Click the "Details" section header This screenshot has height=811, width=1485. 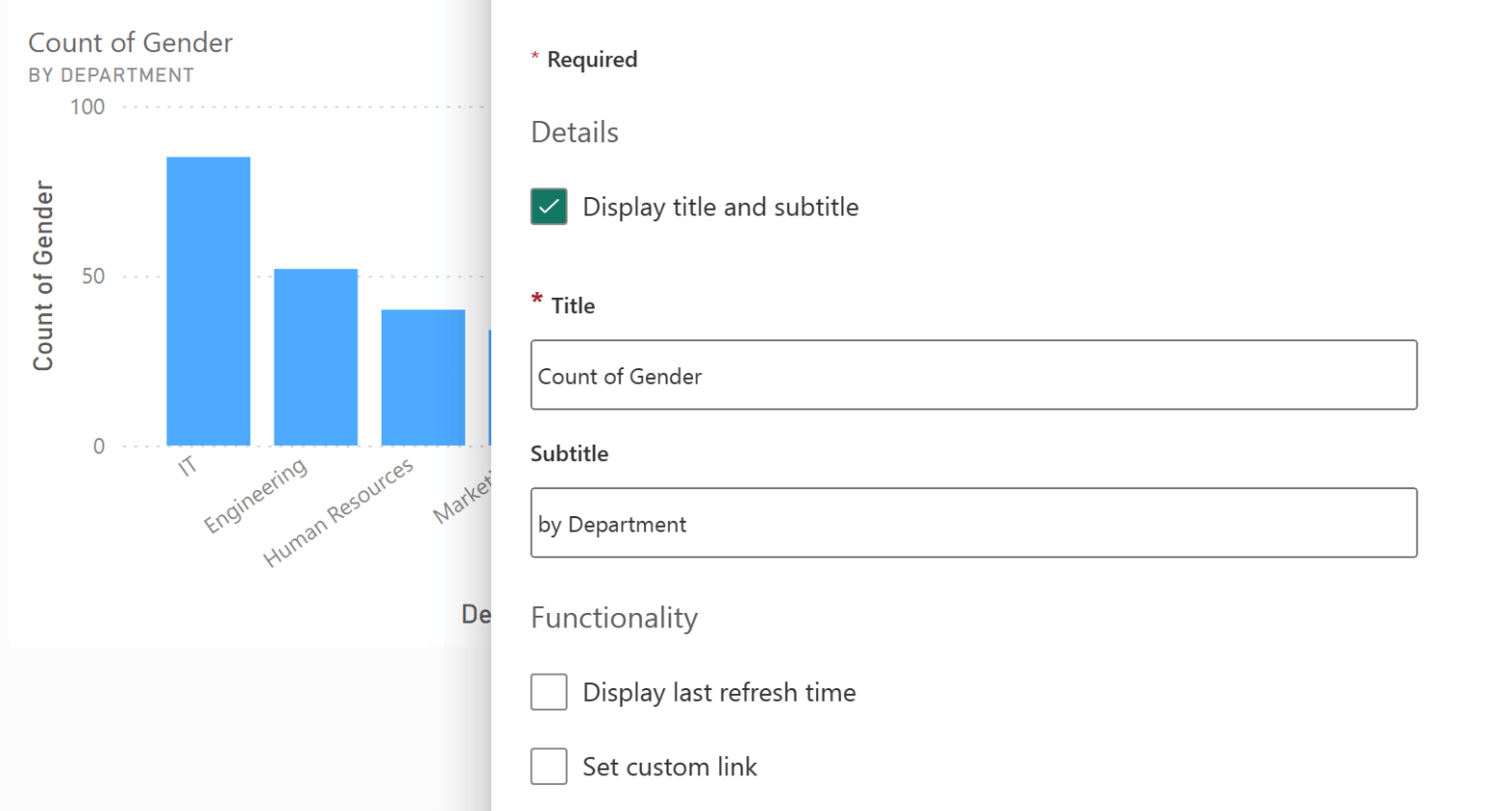[x=574, y=132]
